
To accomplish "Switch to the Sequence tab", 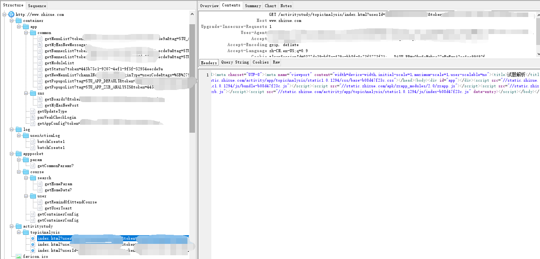I will 37,6.
